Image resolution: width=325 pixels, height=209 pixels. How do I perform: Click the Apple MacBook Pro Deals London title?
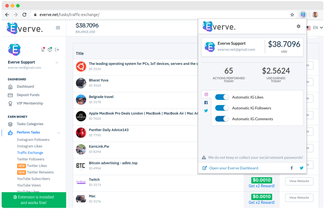click(144, 113)
